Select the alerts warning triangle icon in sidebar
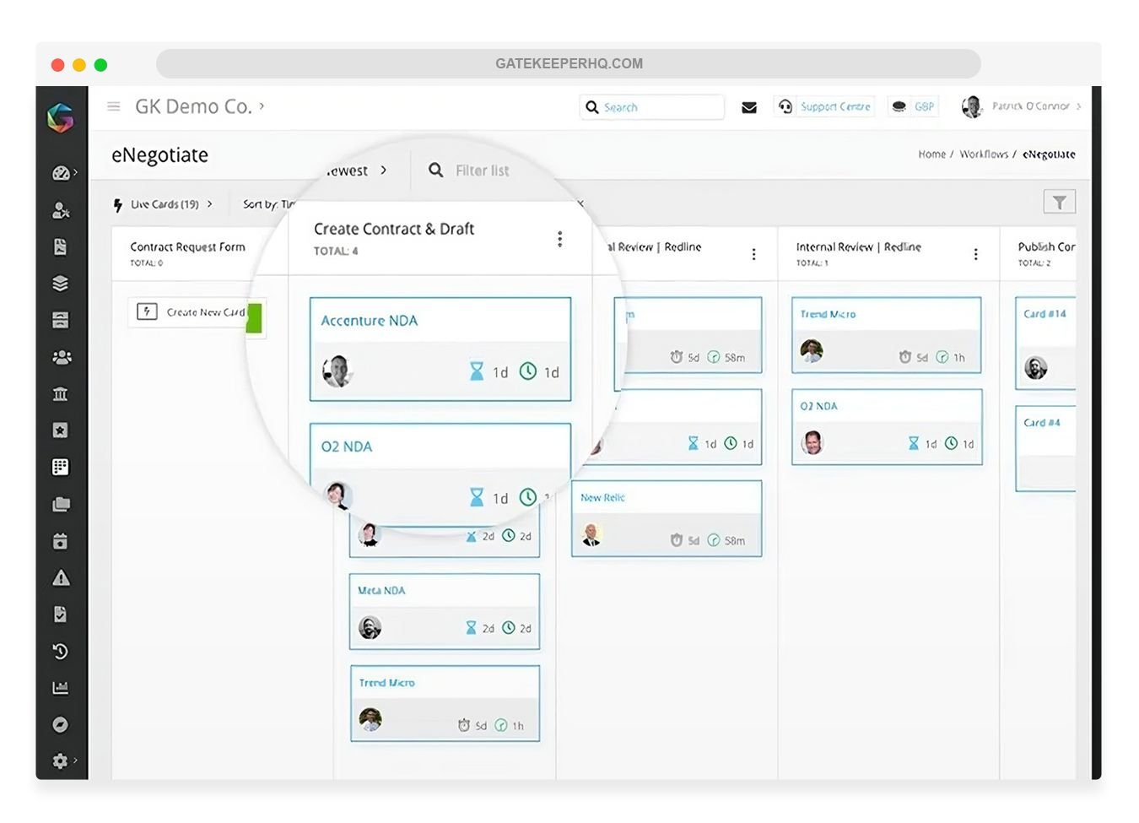Screen dimensions: 1139x823 [61, 577]
